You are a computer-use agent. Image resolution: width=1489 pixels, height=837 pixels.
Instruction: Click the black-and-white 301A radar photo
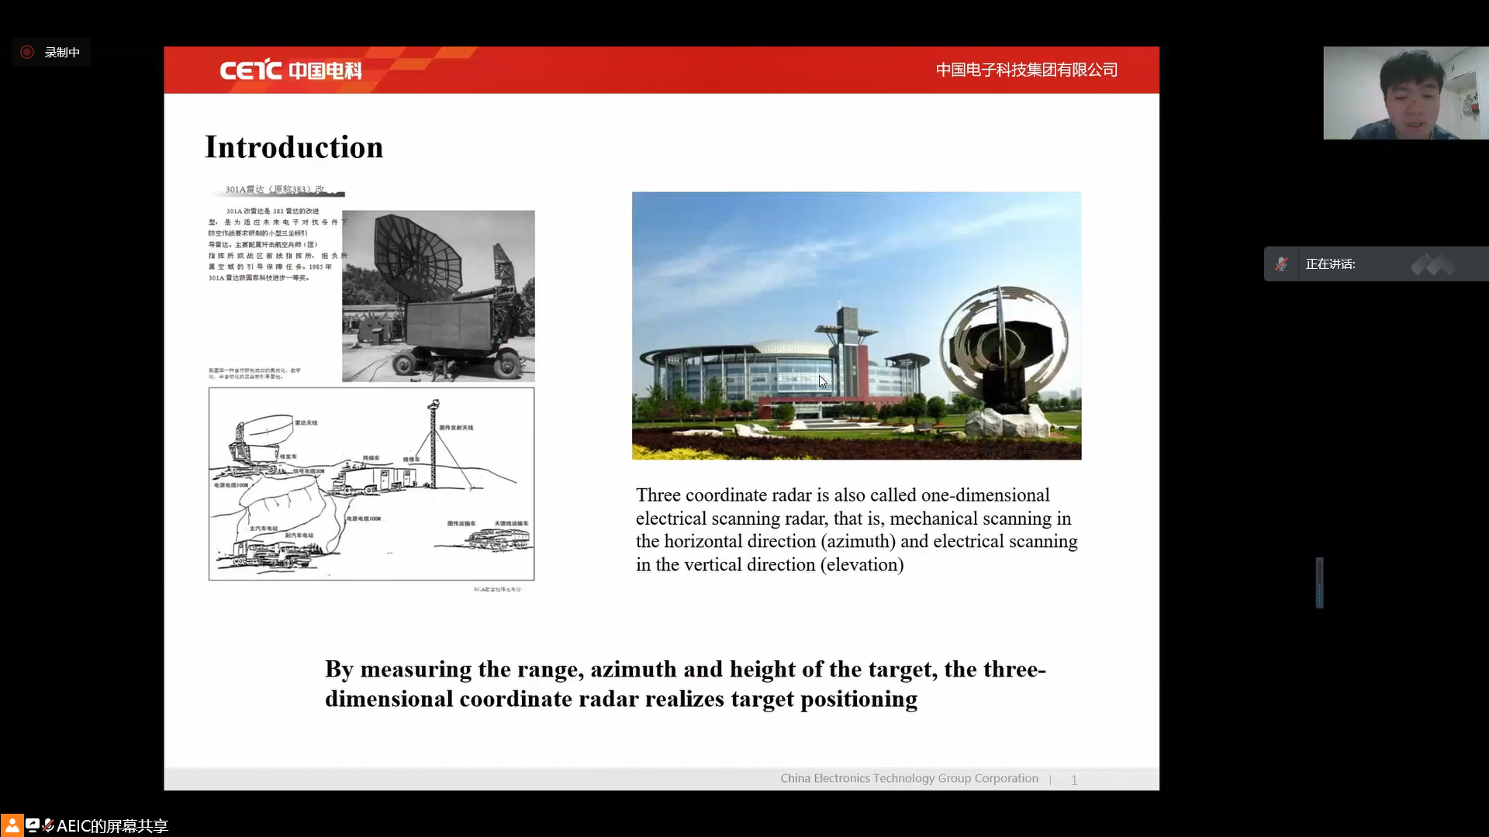[438, 296]
